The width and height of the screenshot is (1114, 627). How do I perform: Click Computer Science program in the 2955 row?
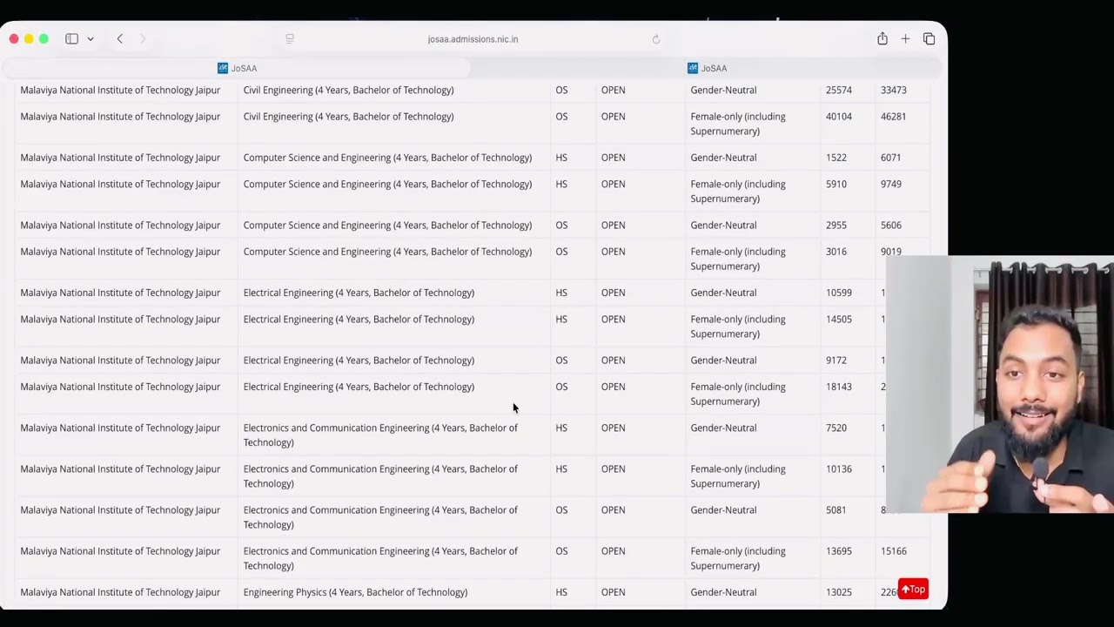coord(387,226)
